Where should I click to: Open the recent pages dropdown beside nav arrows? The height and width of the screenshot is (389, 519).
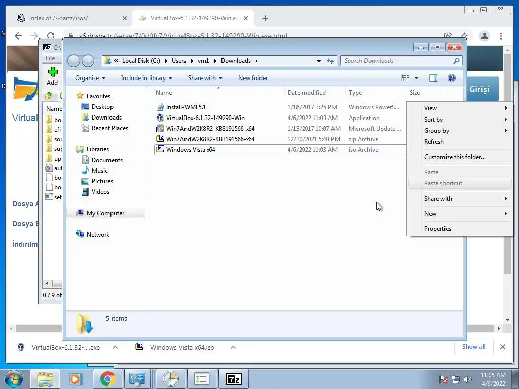coord(98,61)
